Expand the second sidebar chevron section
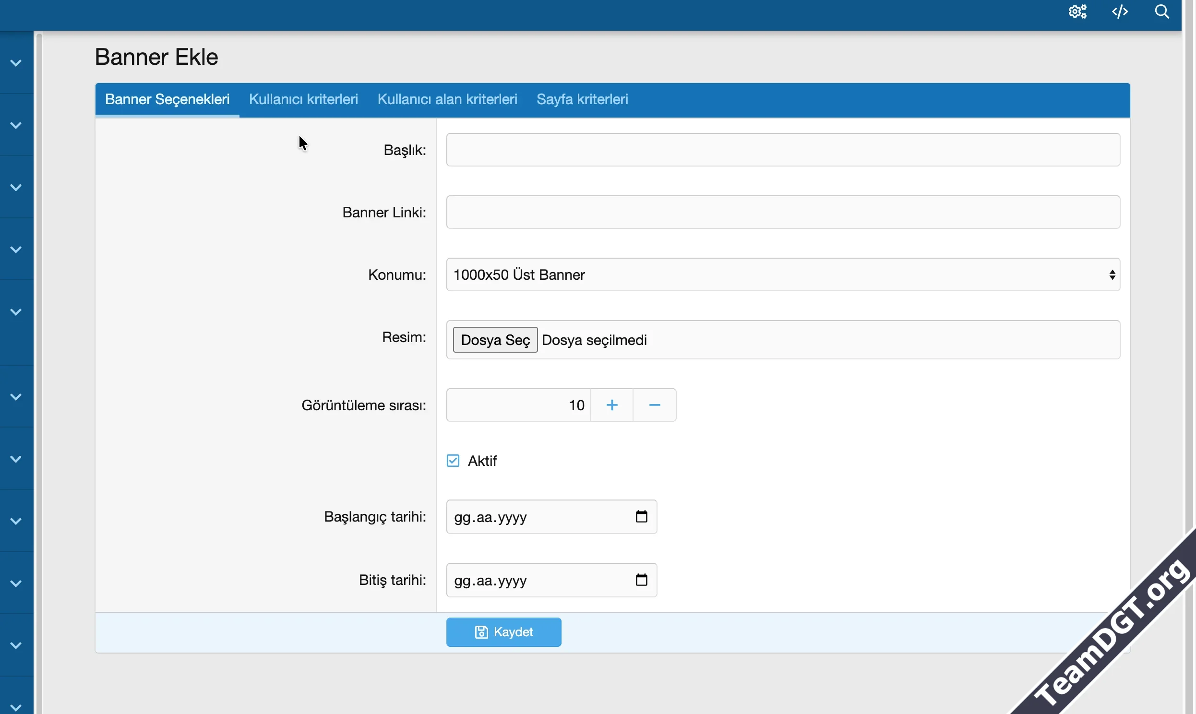1196x714 pixels. (x=16, y=125)
